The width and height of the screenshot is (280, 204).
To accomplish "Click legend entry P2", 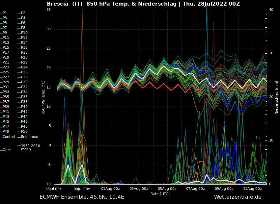I will 21,13.
